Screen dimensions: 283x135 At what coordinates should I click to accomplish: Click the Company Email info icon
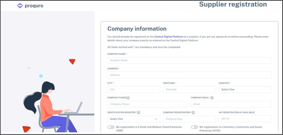pos(212,98)
